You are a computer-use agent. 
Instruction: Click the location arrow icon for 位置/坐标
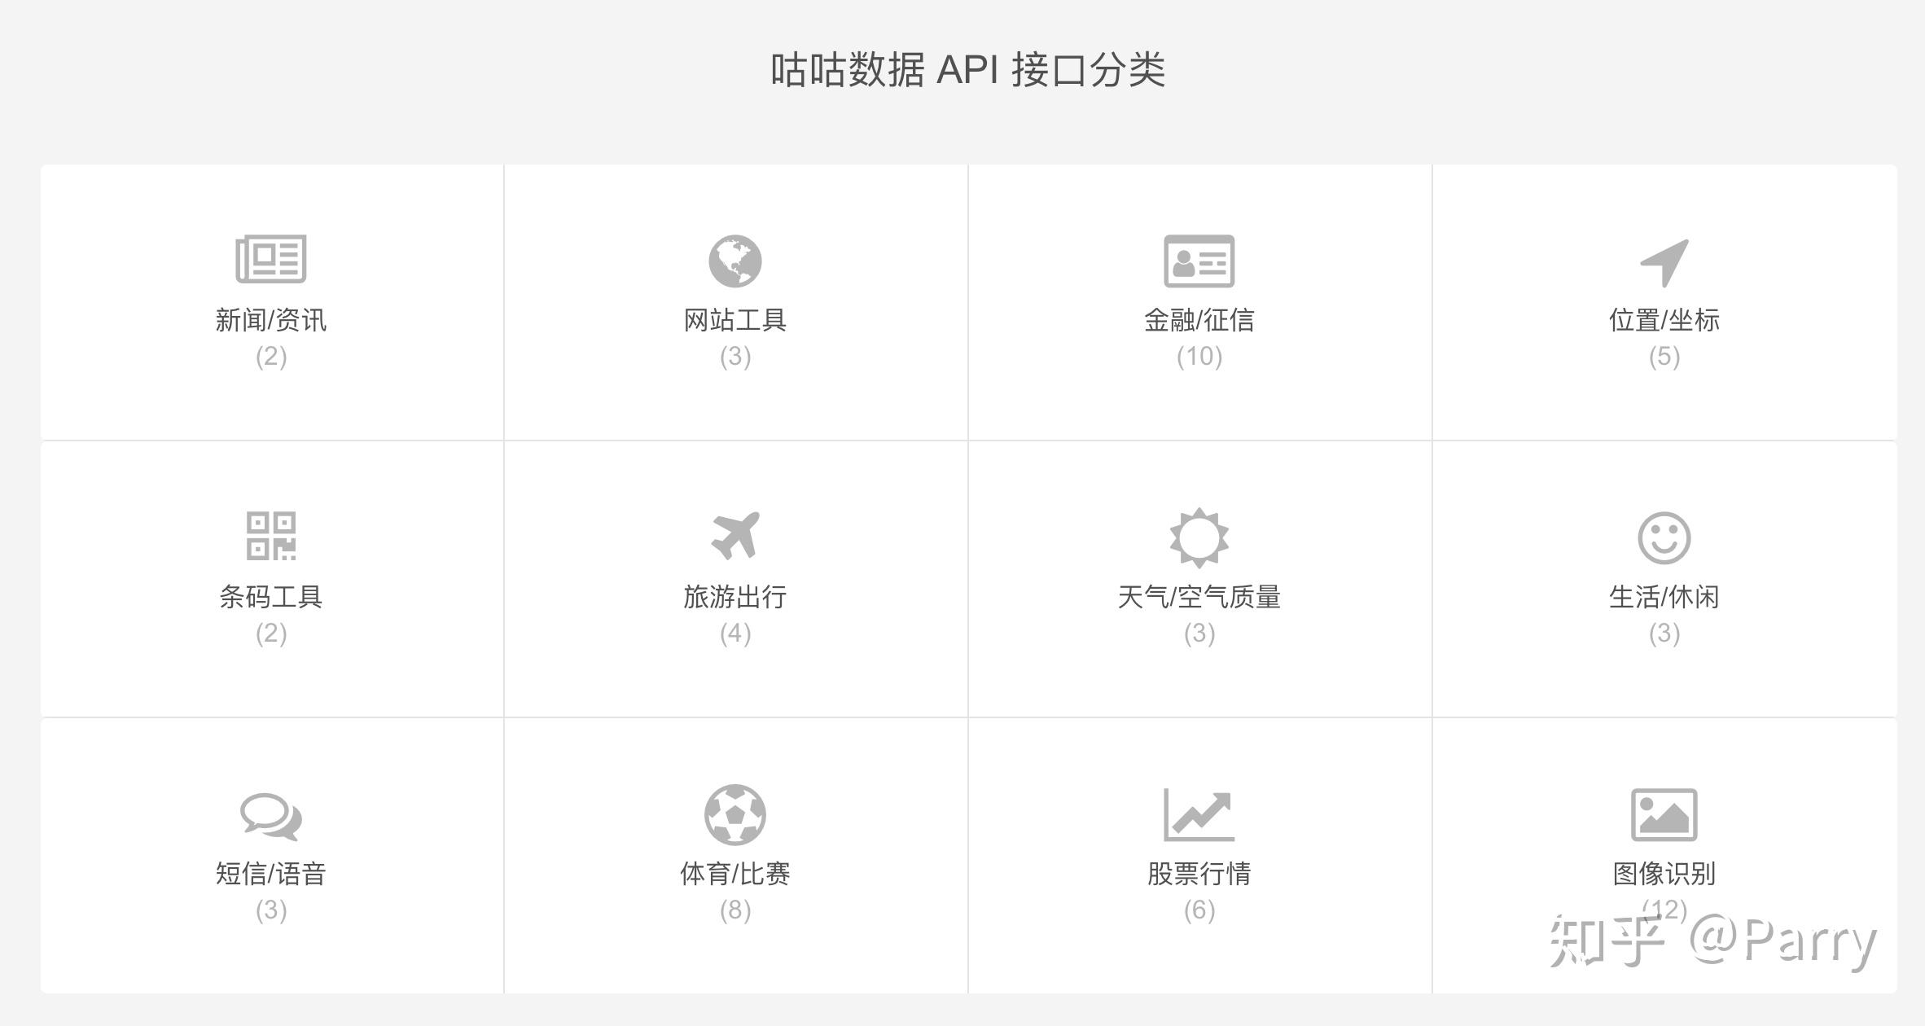[1664, 263]
